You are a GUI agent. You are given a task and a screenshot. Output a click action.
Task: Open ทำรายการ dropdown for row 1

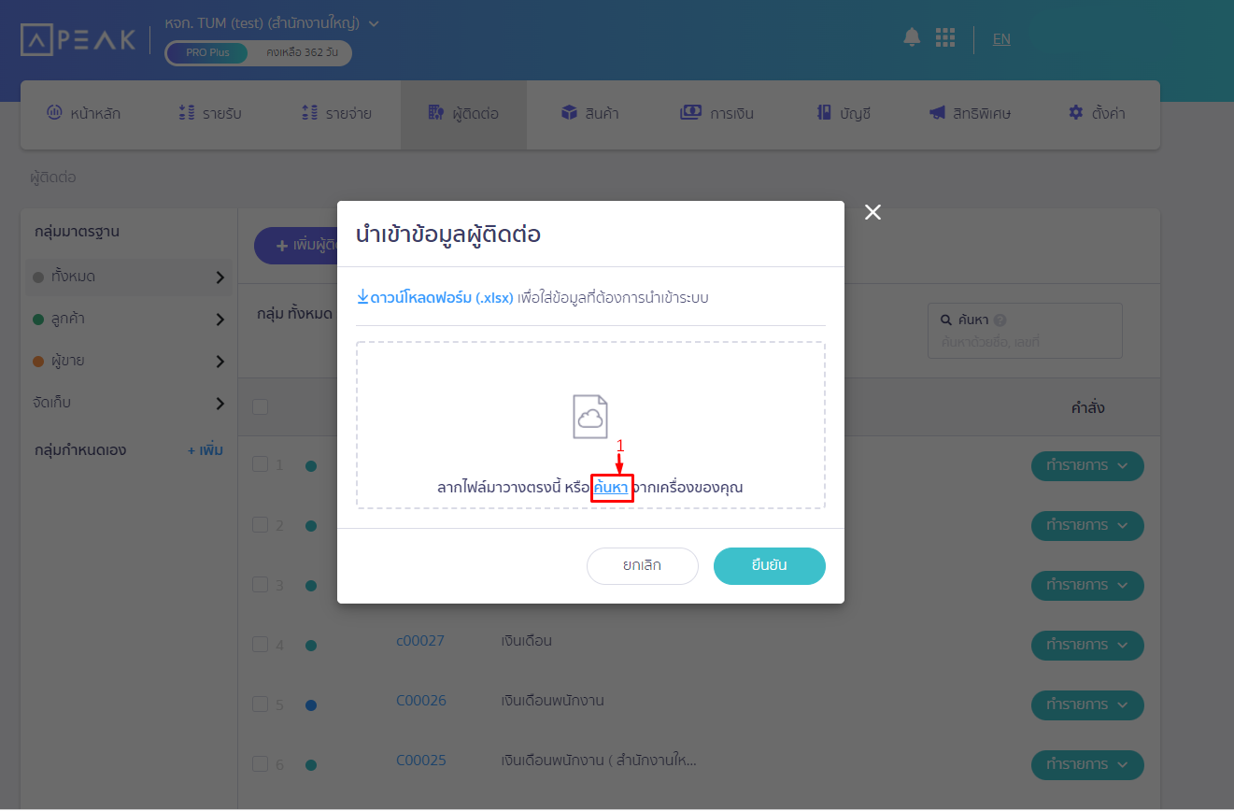[1087, 466]
